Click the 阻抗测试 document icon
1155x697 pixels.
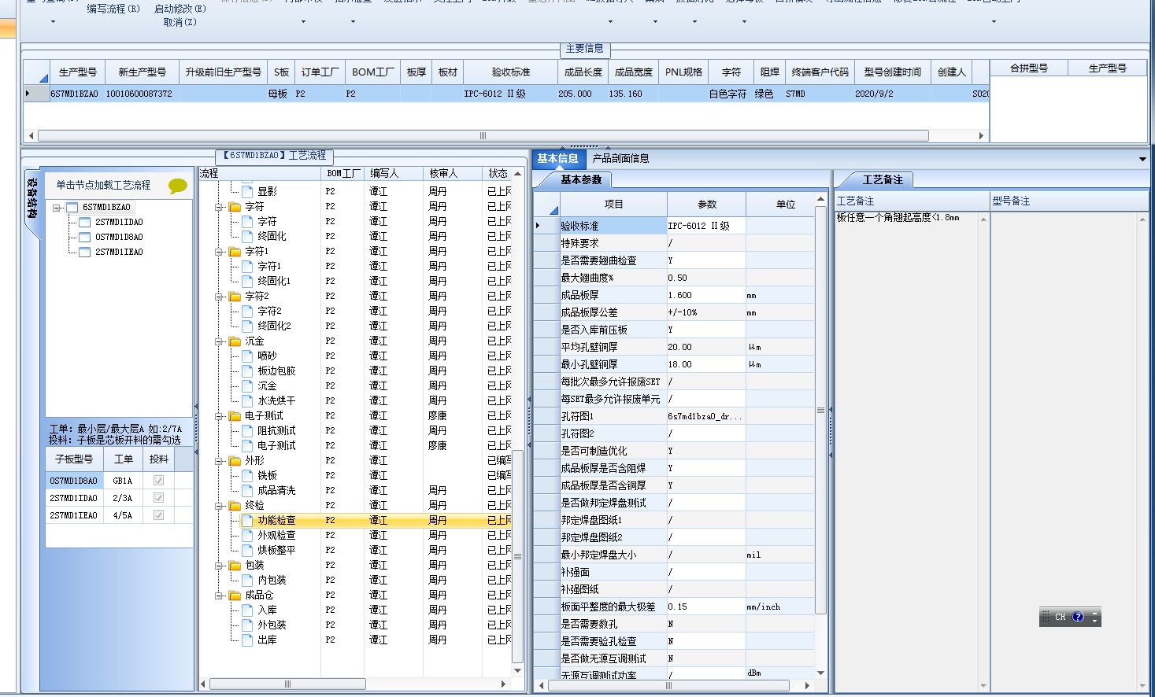[x=247, y=430]
